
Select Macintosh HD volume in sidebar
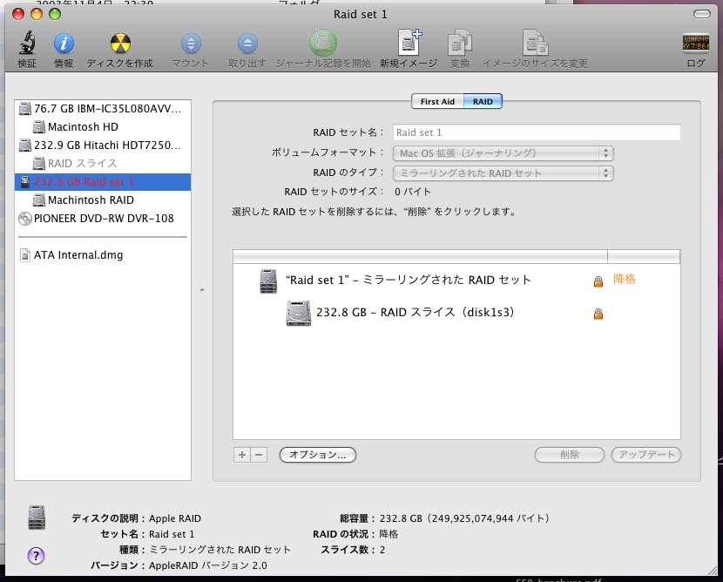click(x=82, y=127)
